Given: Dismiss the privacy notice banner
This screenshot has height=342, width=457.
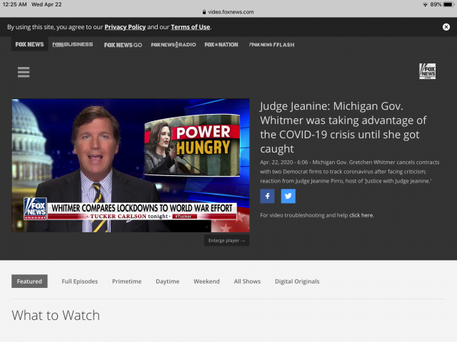Looking at the screenshot, I should pyautogui.click(x=446, y=27).
